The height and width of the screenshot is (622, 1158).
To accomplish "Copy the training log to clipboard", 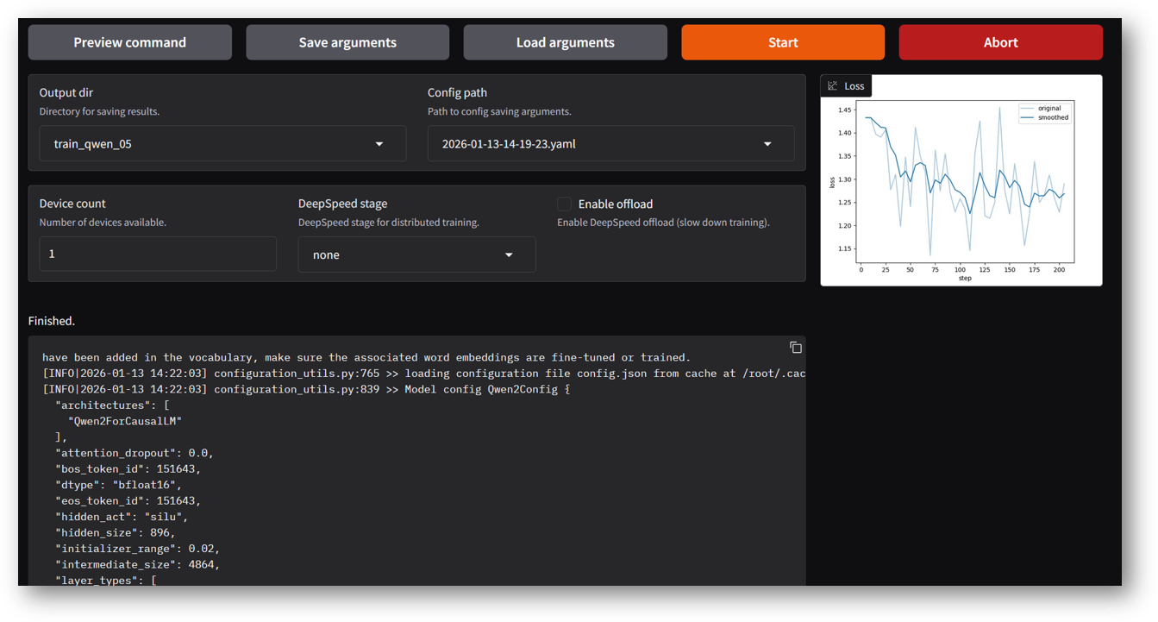I will coord(794,347).
